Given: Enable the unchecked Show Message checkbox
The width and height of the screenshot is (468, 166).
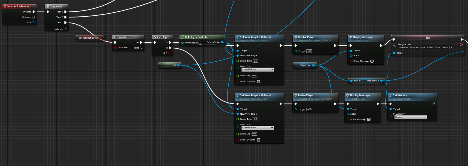Looking at the screenshot, I should pos(372,61).
